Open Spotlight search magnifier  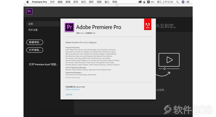pyautogui.click(x=178, y=2)
